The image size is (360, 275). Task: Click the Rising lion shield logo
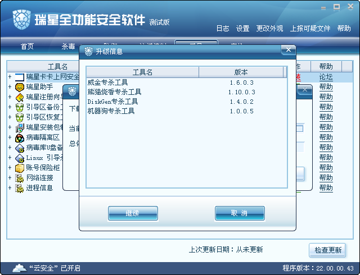[21, 20]
